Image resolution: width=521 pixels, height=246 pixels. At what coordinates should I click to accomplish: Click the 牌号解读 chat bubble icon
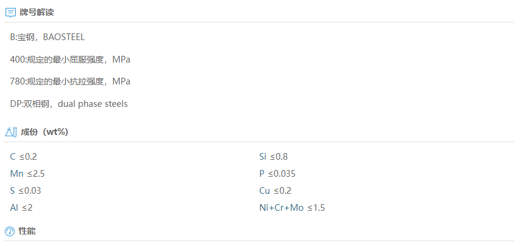point(10,13)
